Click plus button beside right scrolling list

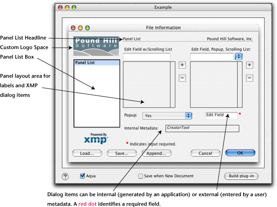(249, 65)
